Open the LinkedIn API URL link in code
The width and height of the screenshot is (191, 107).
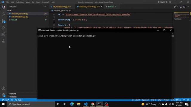click(x=98, y=15)
